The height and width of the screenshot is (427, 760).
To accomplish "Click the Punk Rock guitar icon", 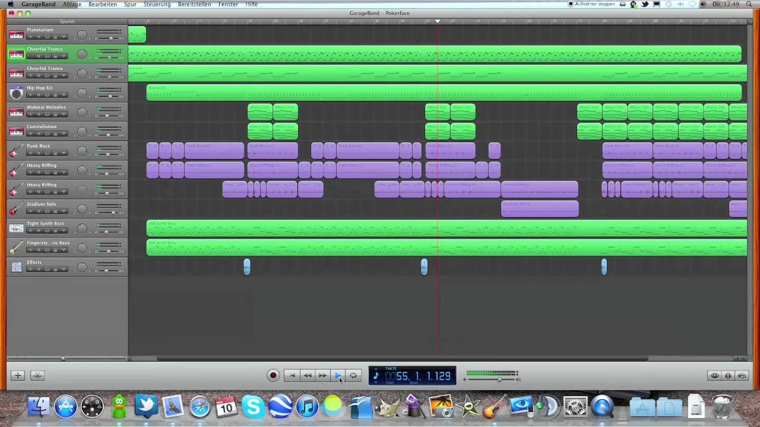I will (16, 151).
